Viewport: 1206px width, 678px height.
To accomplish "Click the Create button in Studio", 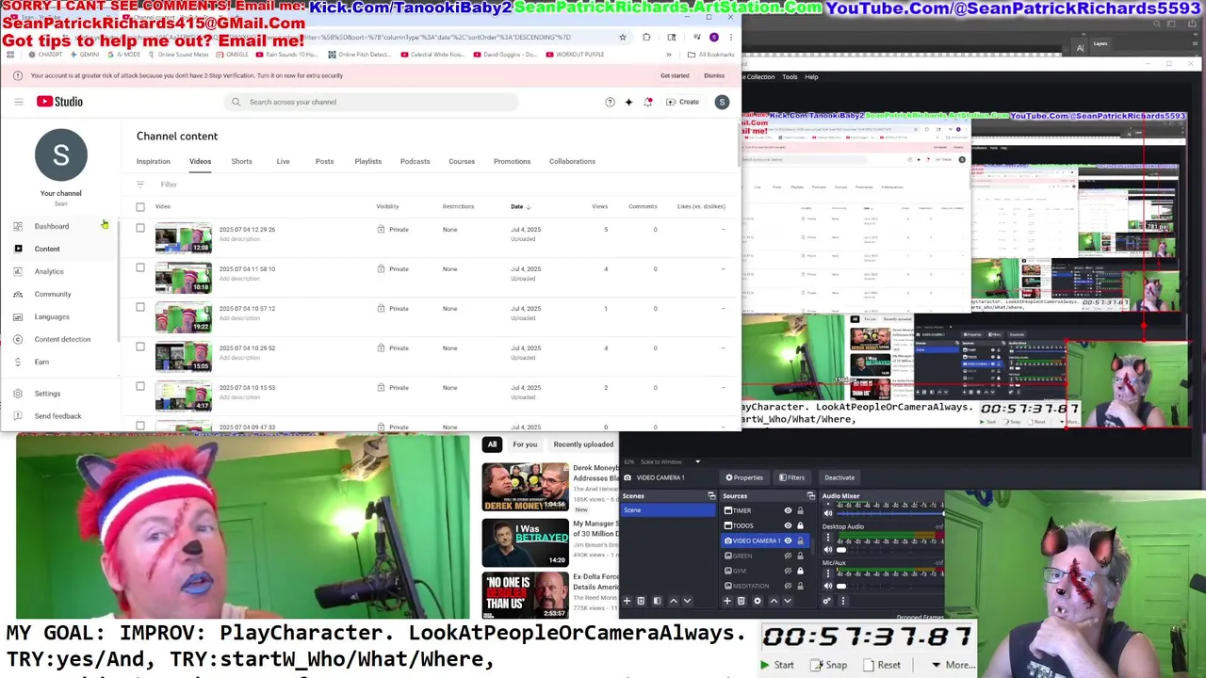I will 683,102.
